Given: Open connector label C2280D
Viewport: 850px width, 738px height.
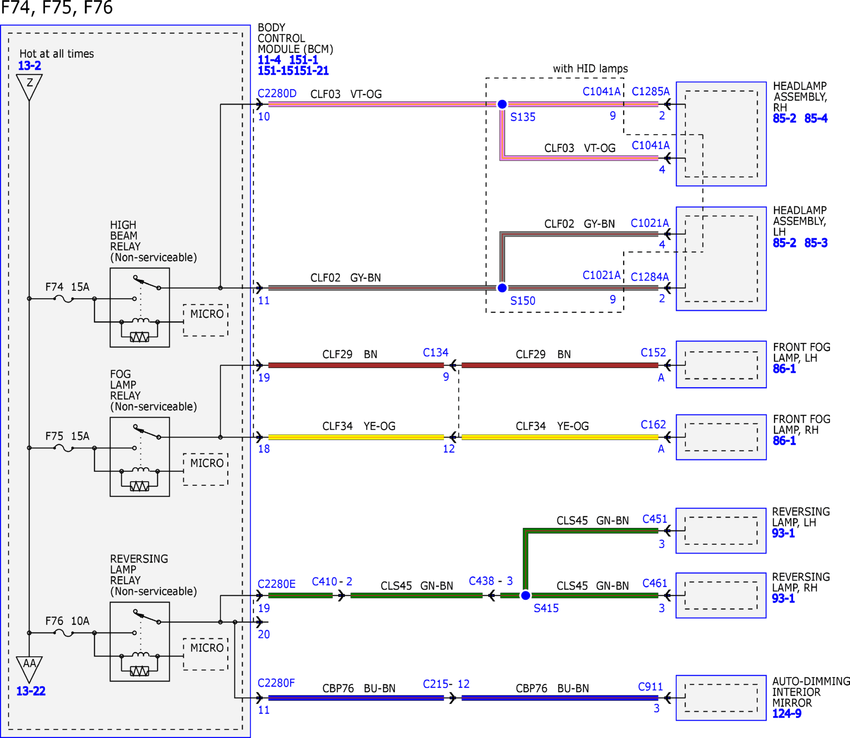Looking at the screenshot, I should click(x=277, y=93).
